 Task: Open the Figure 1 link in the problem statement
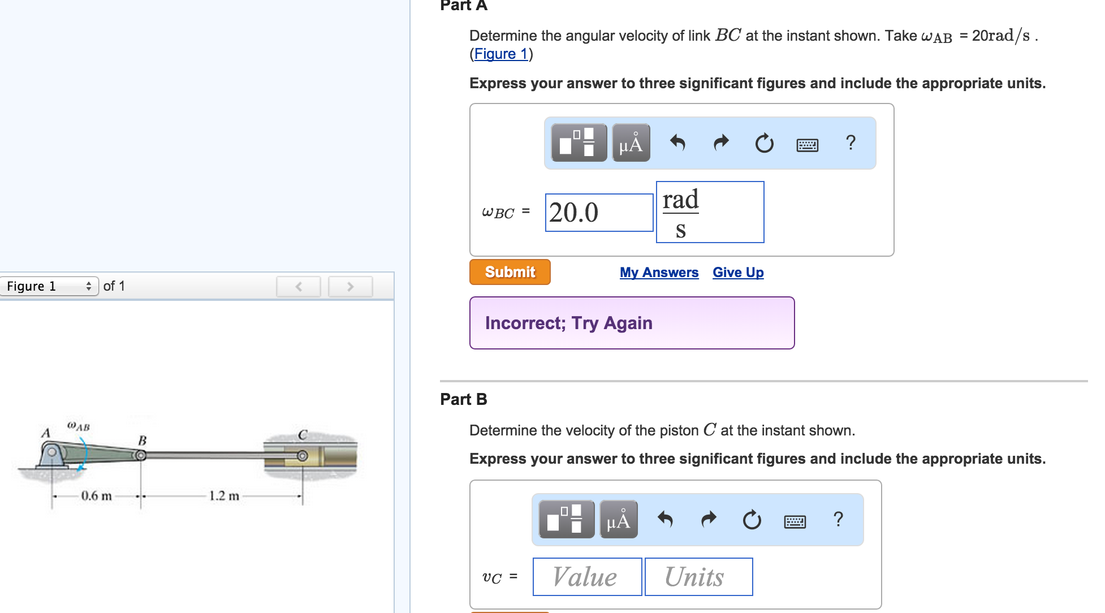tap(500, 54)
